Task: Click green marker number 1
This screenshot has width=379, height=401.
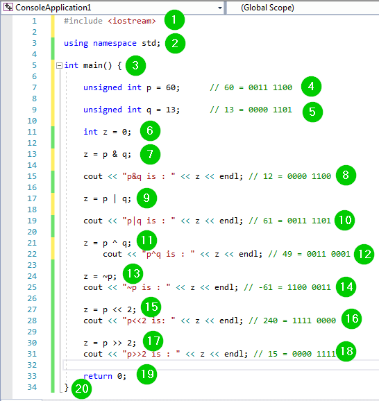Action: click(174, 20)
